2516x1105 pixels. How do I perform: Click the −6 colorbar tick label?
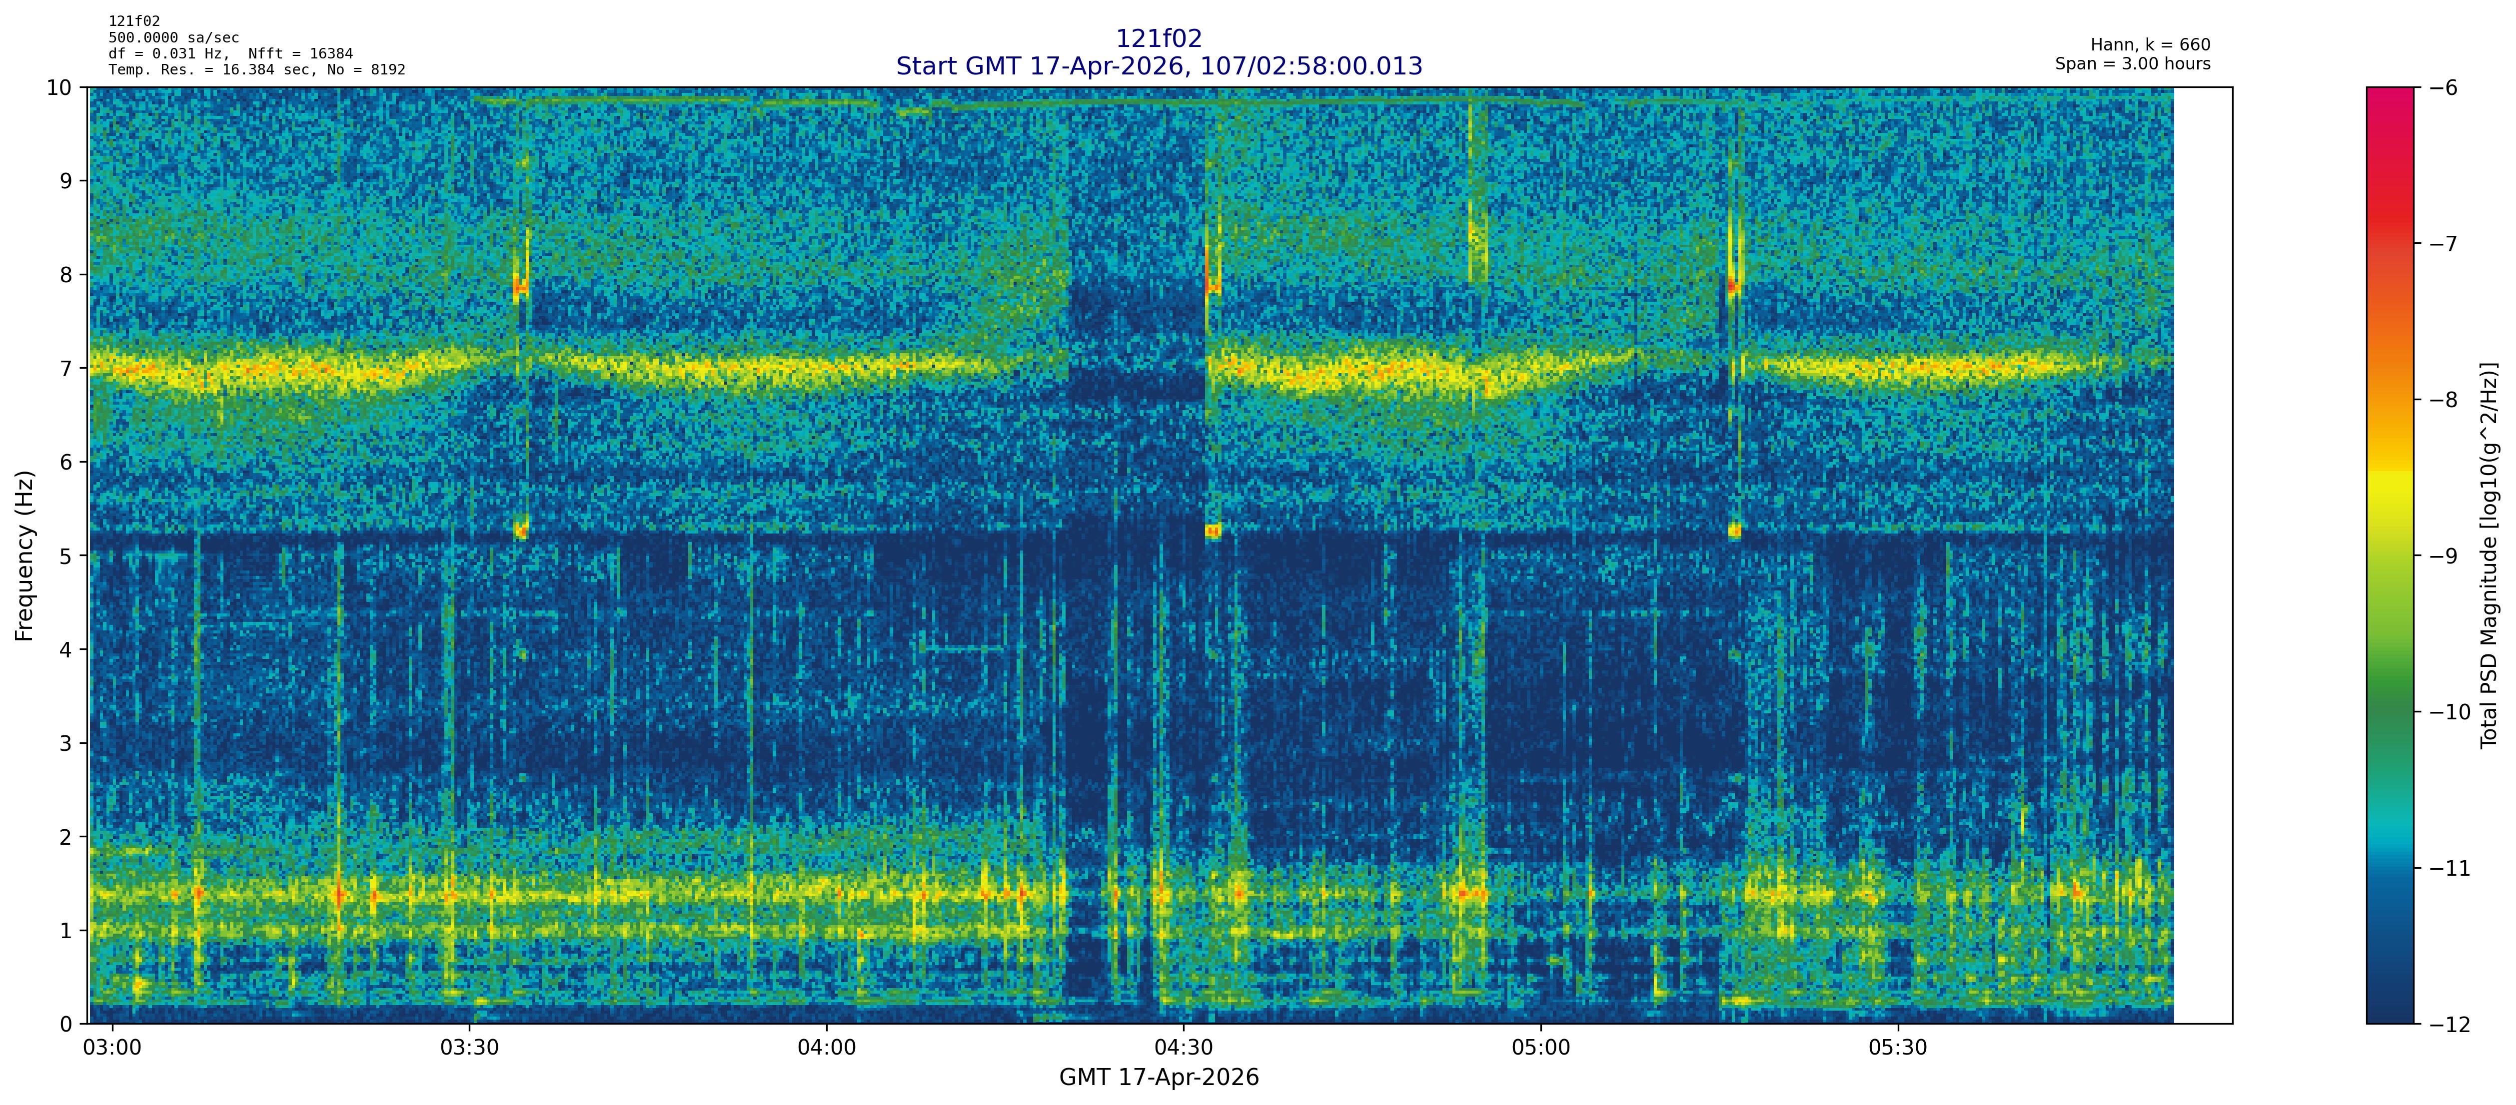pos(2443,88)
